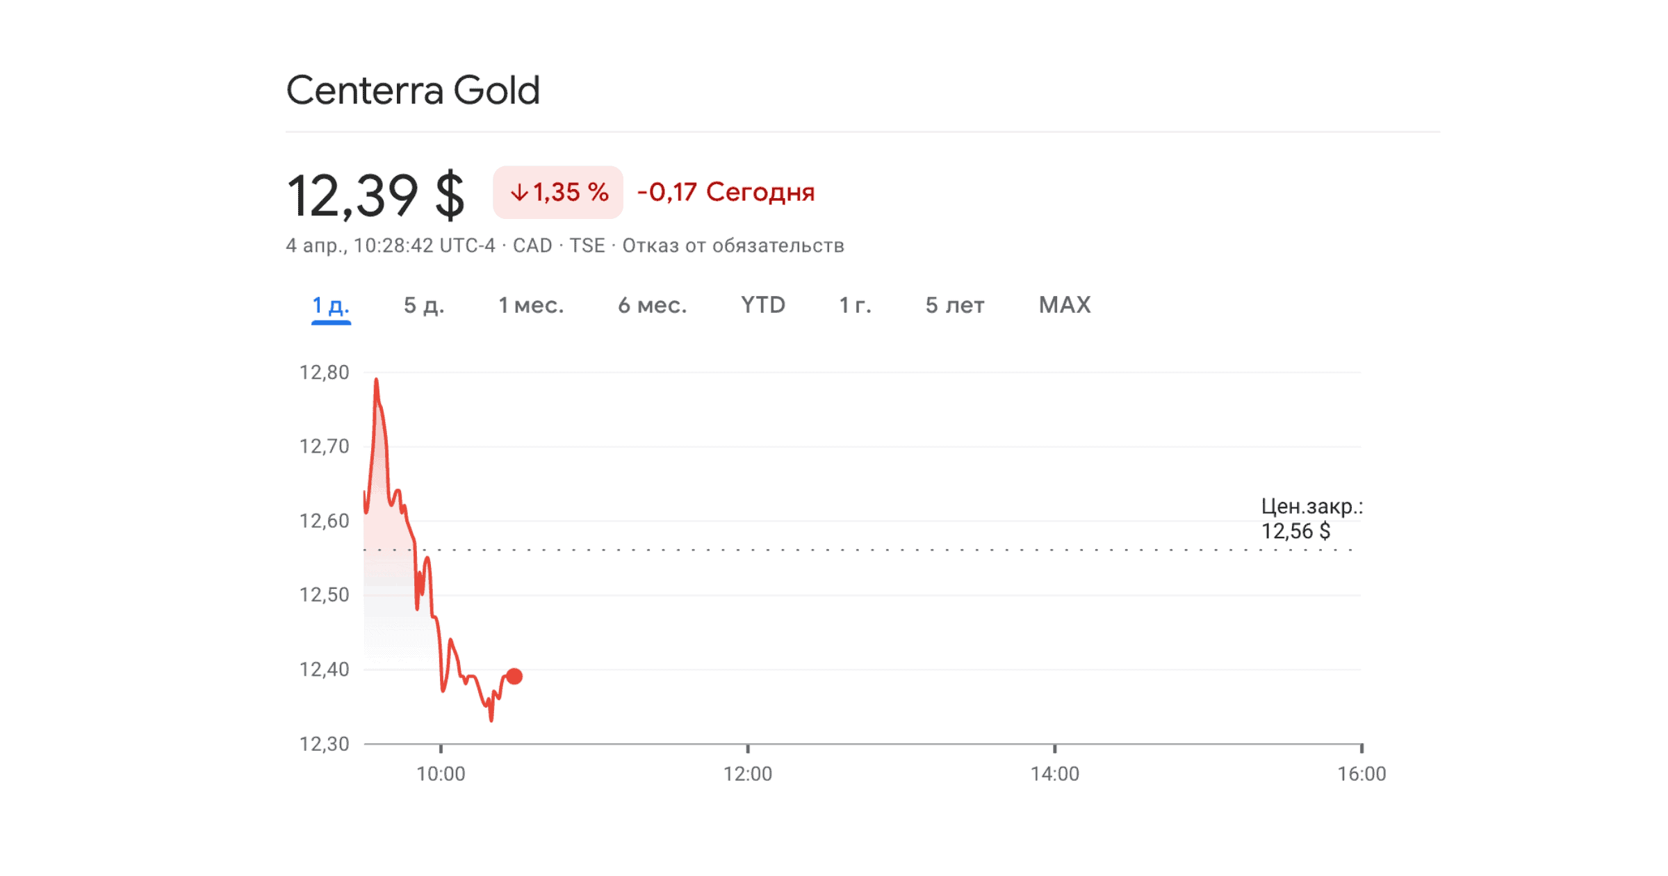Click the 14:00 time axis marker
The image size is (1668, 876).
pos(1054,774)
